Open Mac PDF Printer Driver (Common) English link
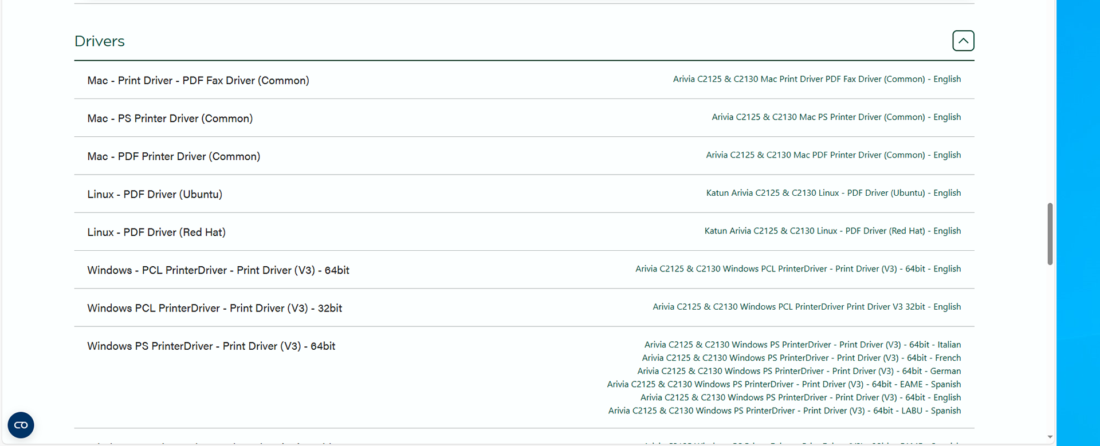Viewport: 1100px width, 446px height. point(833,155)
